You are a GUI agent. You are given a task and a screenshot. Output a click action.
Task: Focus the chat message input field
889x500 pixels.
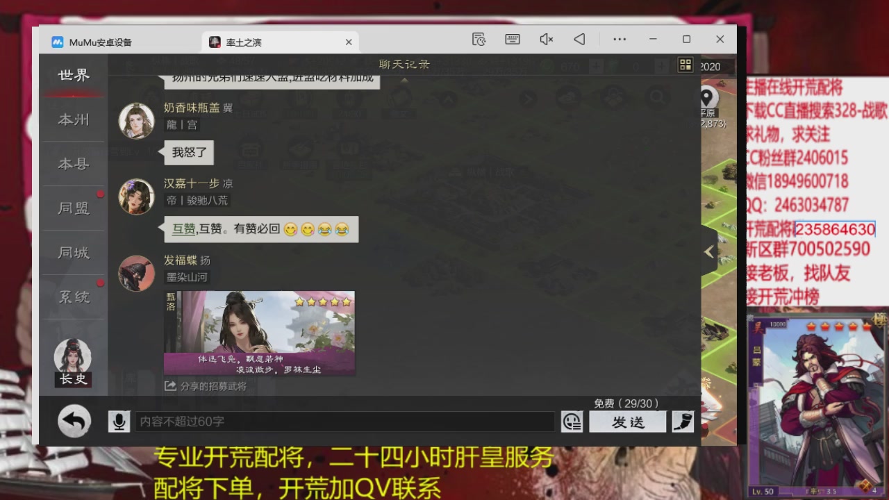click(344, 422)
